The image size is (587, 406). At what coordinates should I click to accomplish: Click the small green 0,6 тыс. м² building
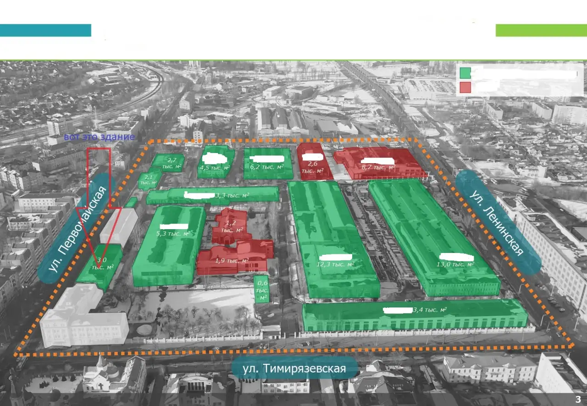pos(262,289)
